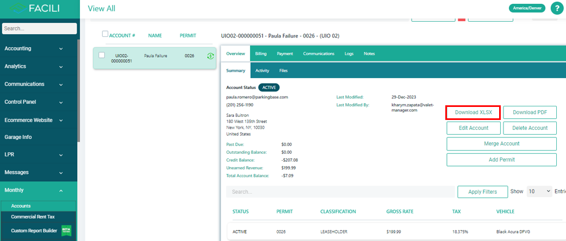Click the small red square button
This screenshot has height=241, width=566.
click(462, 19)
